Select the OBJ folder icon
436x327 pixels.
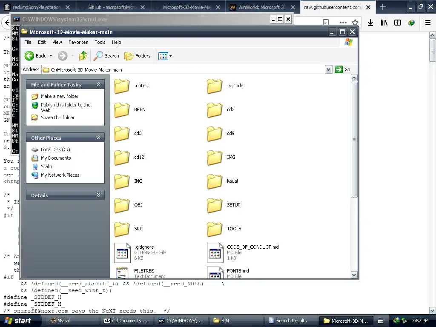pyautogui.click(x=122, y=205)
